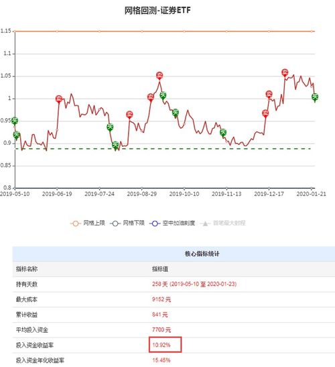Image resolution: width=335 pixels, height=367 pixels.
Task: Toggle the 网格上限 legend series
Action: [x=87, y=223]
